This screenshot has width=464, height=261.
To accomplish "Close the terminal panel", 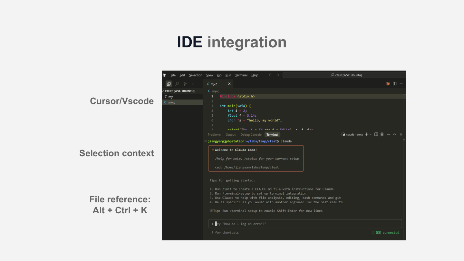I will (x=401, y=135).
